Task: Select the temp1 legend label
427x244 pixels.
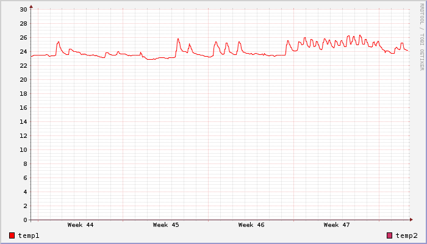Action: 29,235
